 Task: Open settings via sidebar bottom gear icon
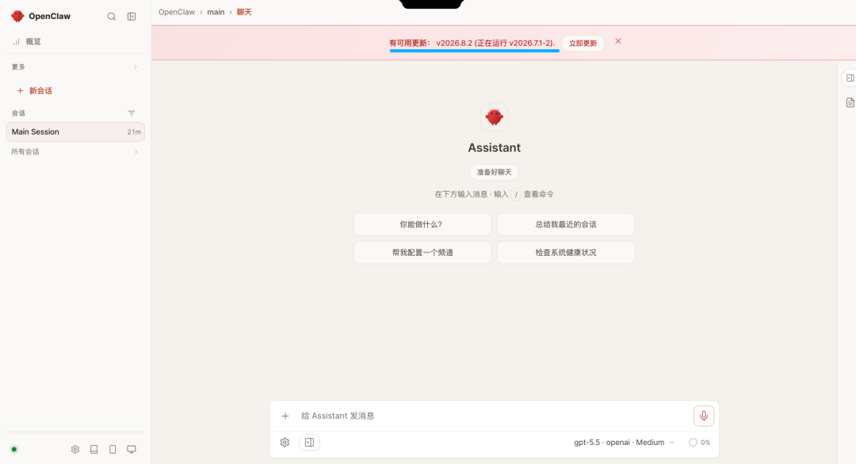75,449
